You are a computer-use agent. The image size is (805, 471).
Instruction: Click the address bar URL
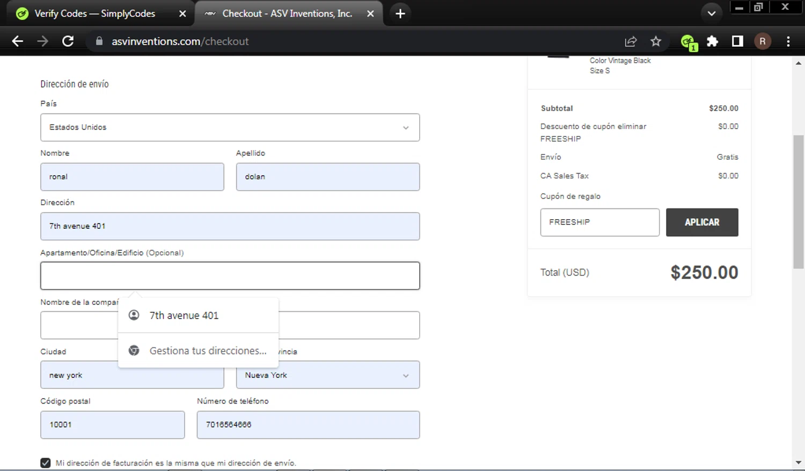[x=180, y=41]
